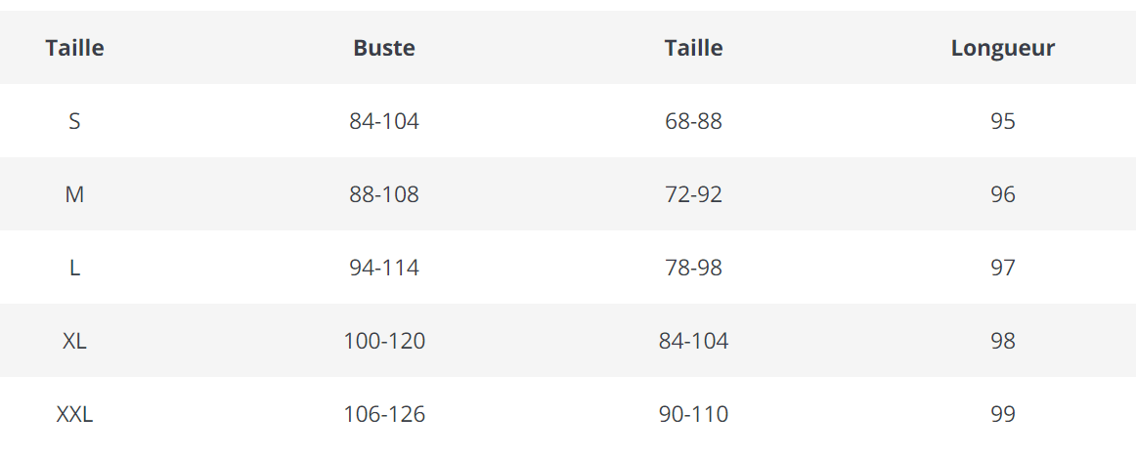Click the Longueur column header
The width and height of the screenshot is (1136, 457).
[1002, 48]
